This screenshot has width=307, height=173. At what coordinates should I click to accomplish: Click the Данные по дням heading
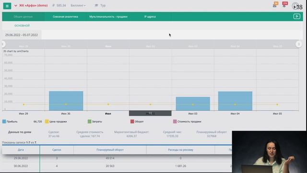coord(20,132)
